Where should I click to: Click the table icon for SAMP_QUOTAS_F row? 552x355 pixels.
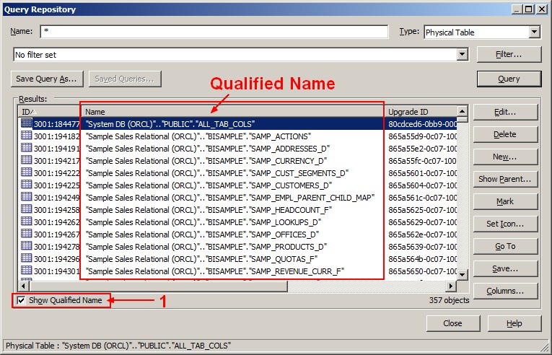pos(26,258)
